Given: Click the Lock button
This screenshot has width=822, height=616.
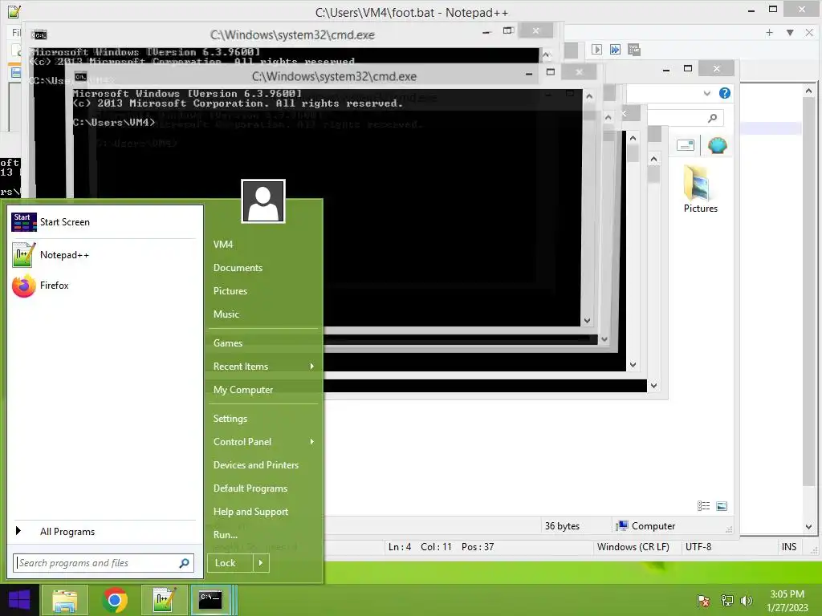Looking at the screenshot, I should point(230,563).
